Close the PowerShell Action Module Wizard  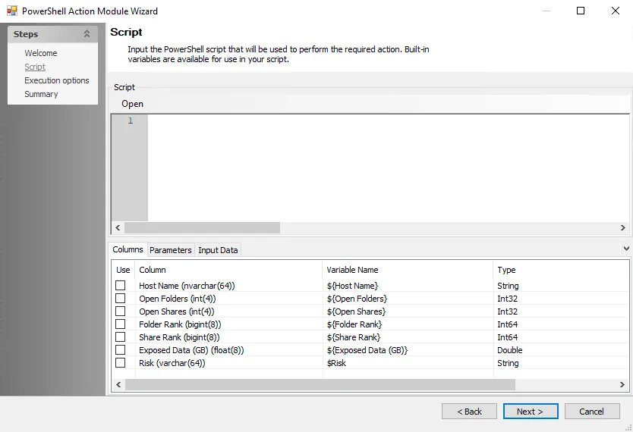(616, 11)
